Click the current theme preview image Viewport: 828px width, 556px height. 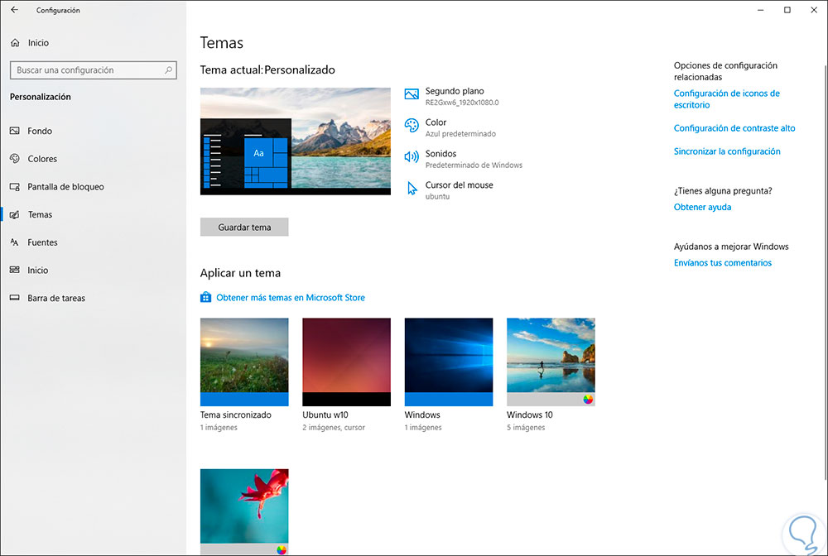click(x=296, y=141)
